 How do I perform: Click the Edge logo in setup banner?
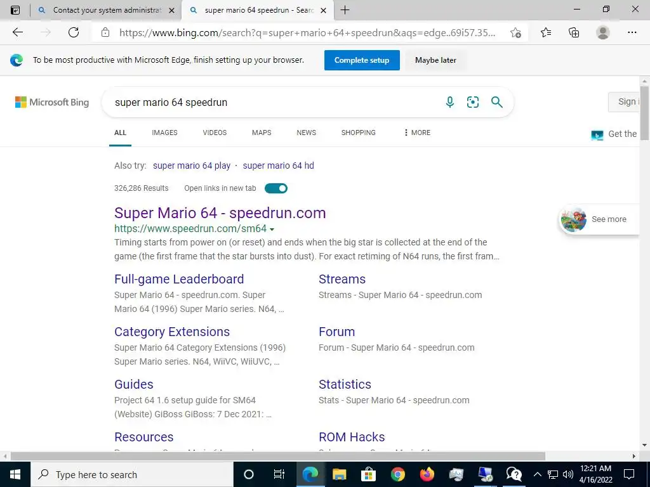point(17,60)
